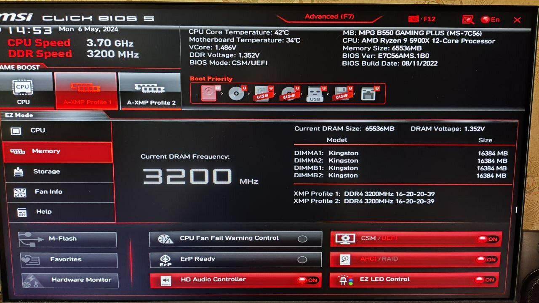Pick the USB key boot device icon
This screenshot has width=539, height=303.
[316, 93]
